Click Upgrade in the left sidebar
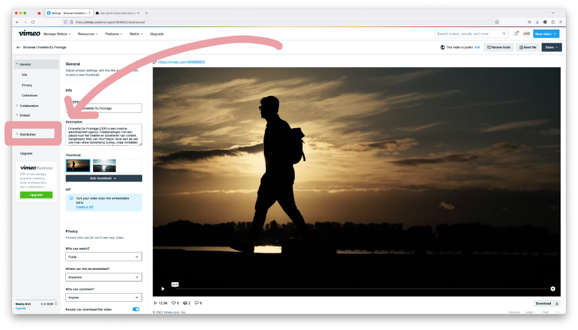Viewport: 578px width, 330px height. pos(26,153)
